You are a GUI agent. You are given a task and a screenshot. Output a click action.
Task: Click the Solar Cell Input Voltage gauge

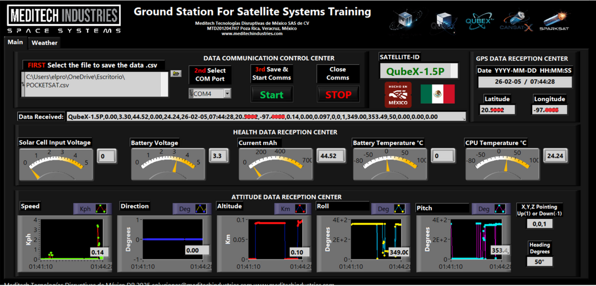(x=55, y=165)
